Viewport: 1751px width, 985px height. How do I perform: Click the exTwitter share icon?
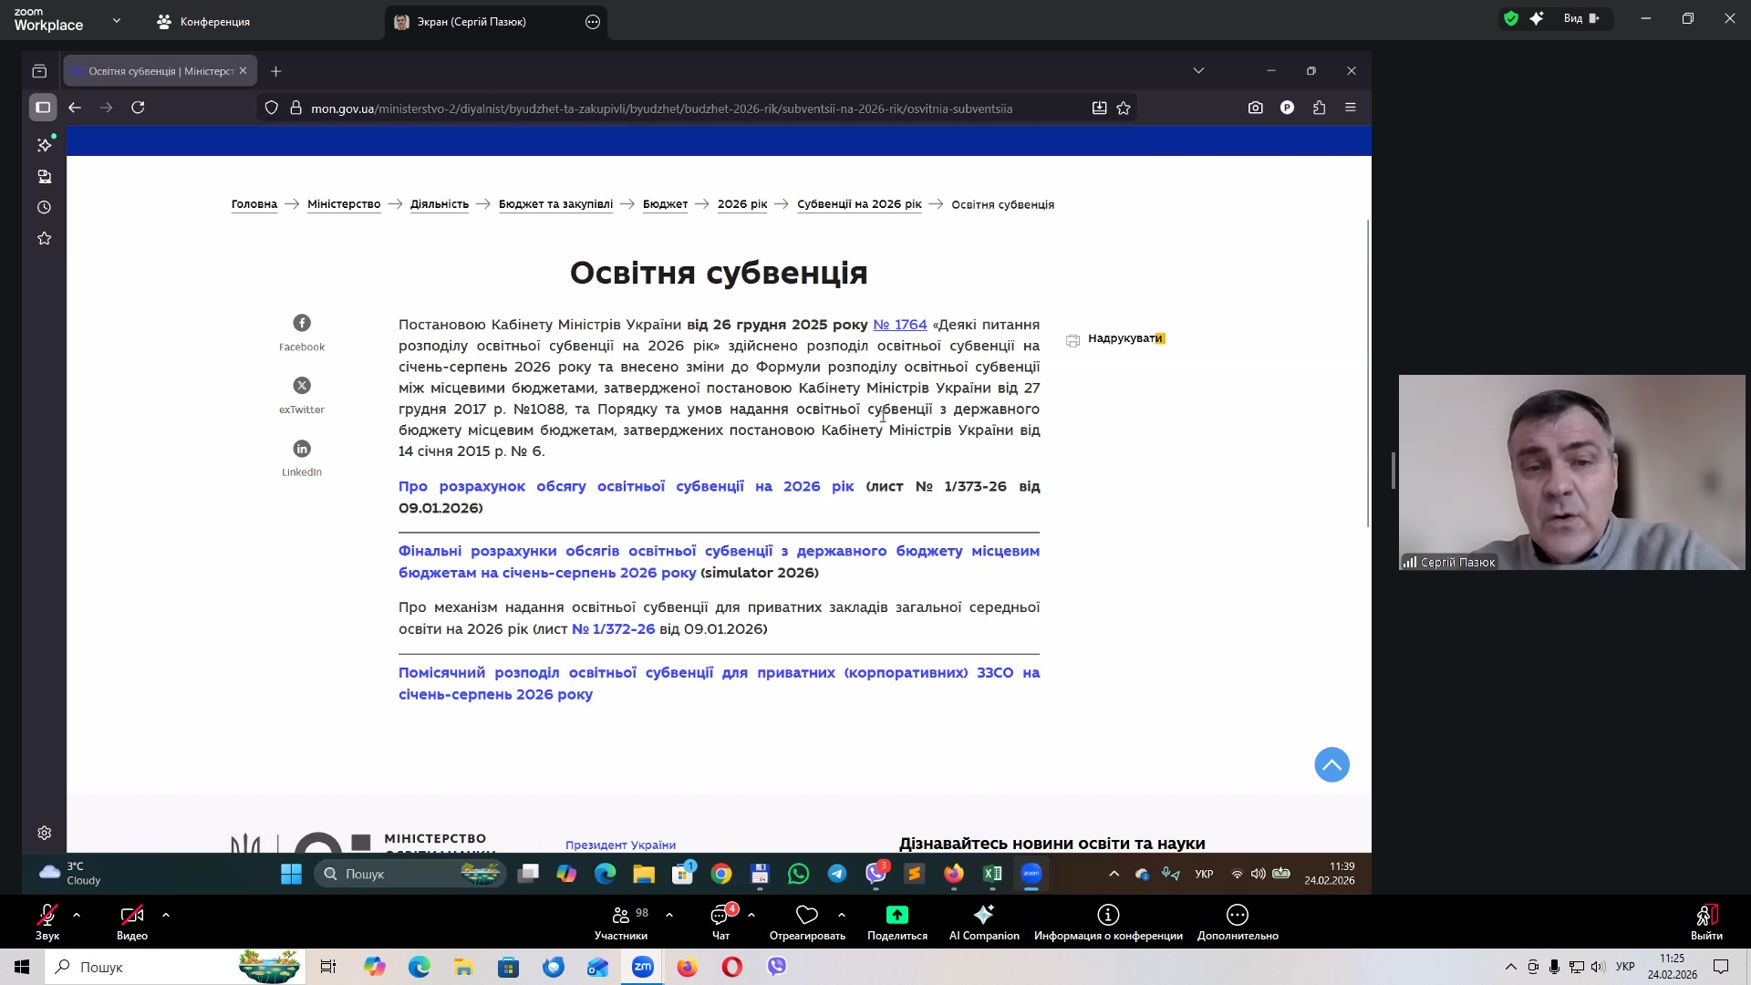pos(302,386)
